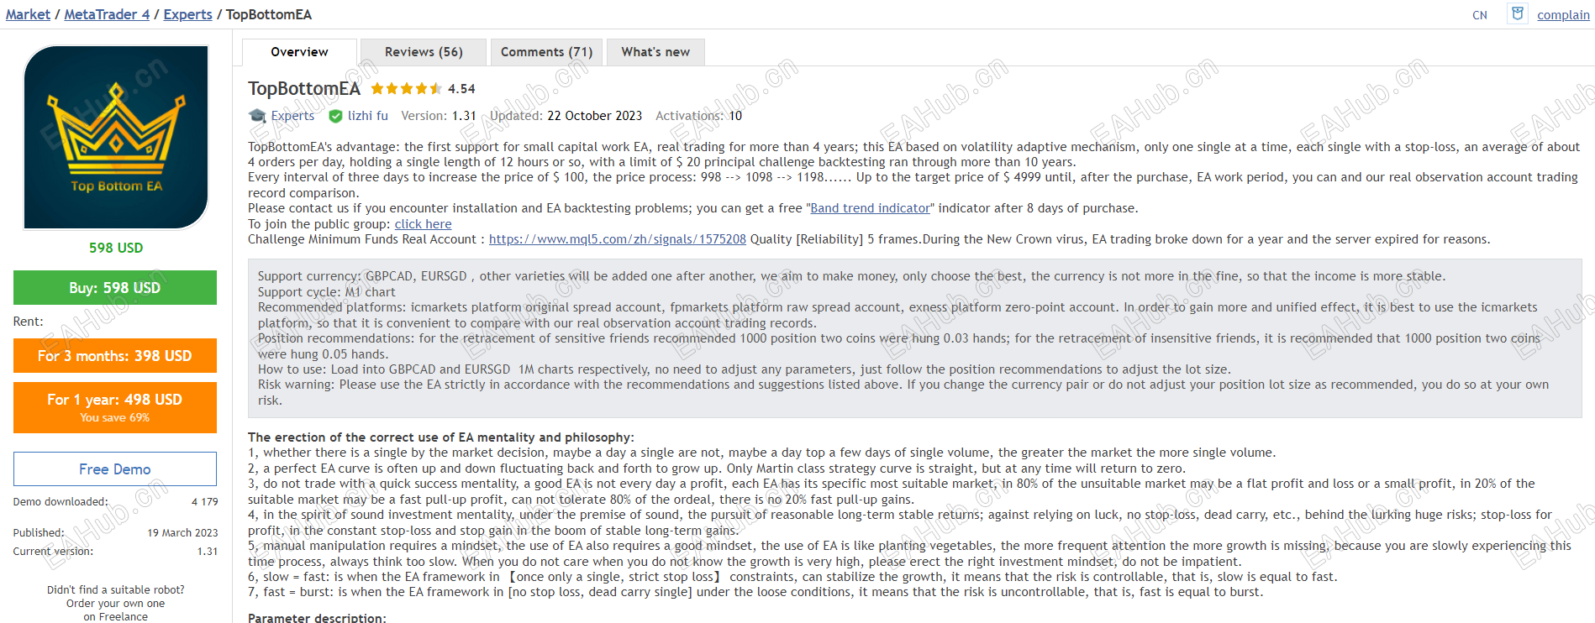Open the Top Bottom EA logo image
Image resolution: width=1595 pixels, height=623 pixels.
(116, 137)
